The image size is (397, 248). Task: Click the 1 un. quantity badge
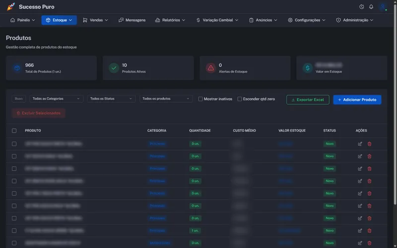(x=195, y=231)
